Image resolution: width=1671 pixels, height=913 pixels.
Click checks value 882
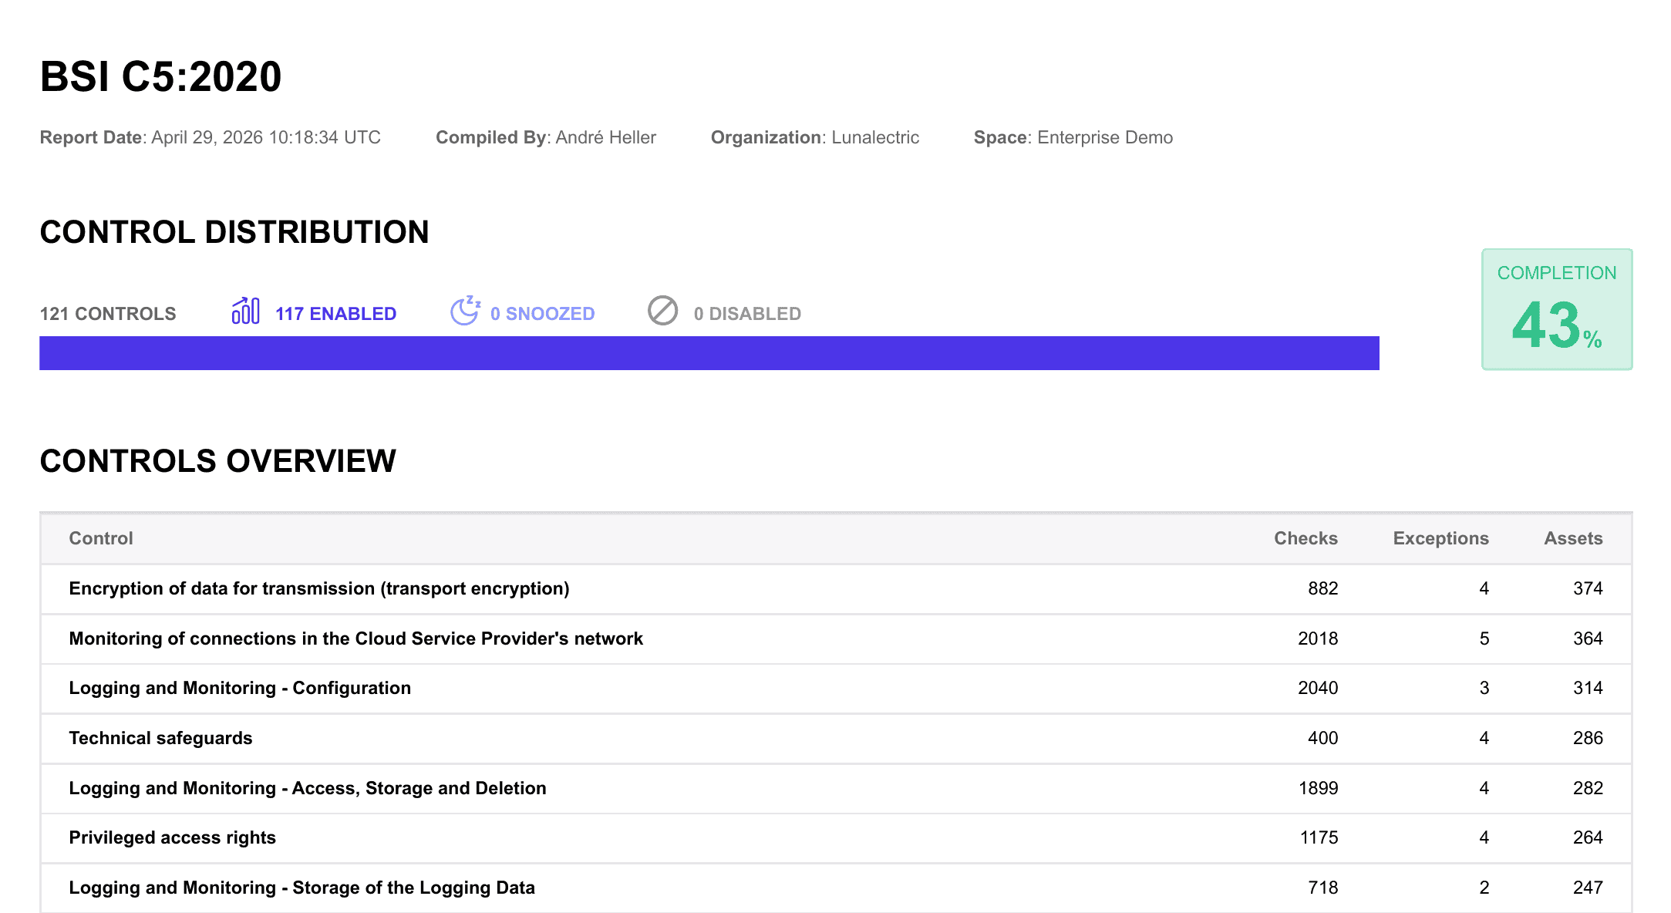click(x=1322, y=588)
